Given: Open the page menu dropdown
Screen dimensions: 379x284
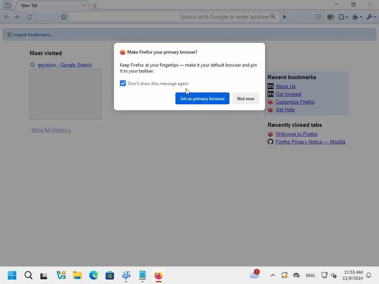Looking at the screenshot, I should (343, 17).
